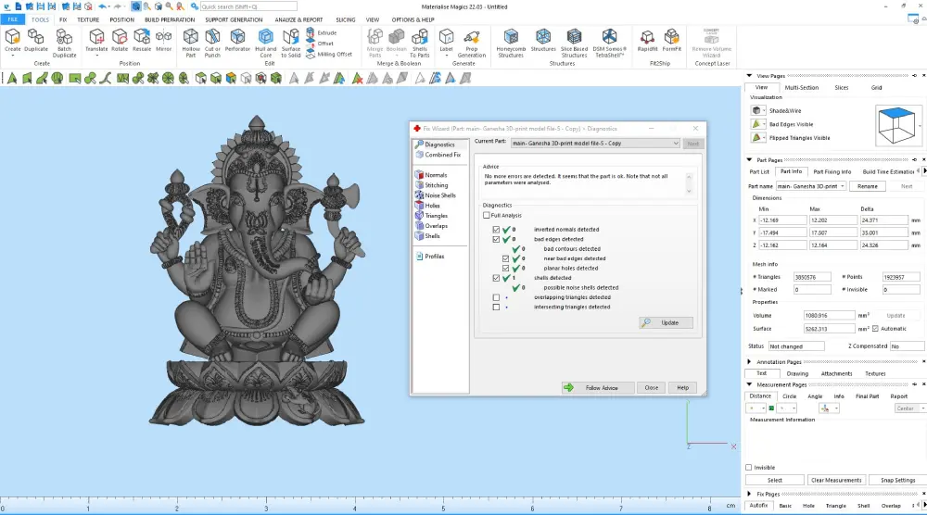Activate the Perforator tool
The height and width of the screenshot is (515, 927).
point(237,40)
